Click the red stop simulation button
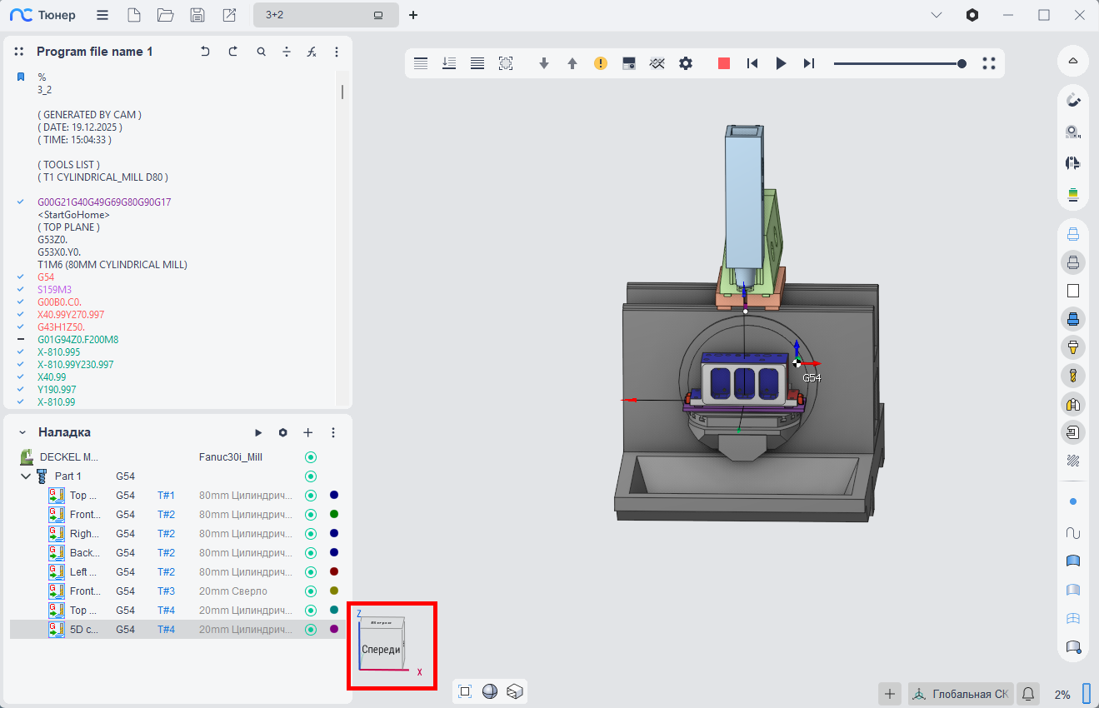This screenshot has height=708, width=1099. pos(724,63)
